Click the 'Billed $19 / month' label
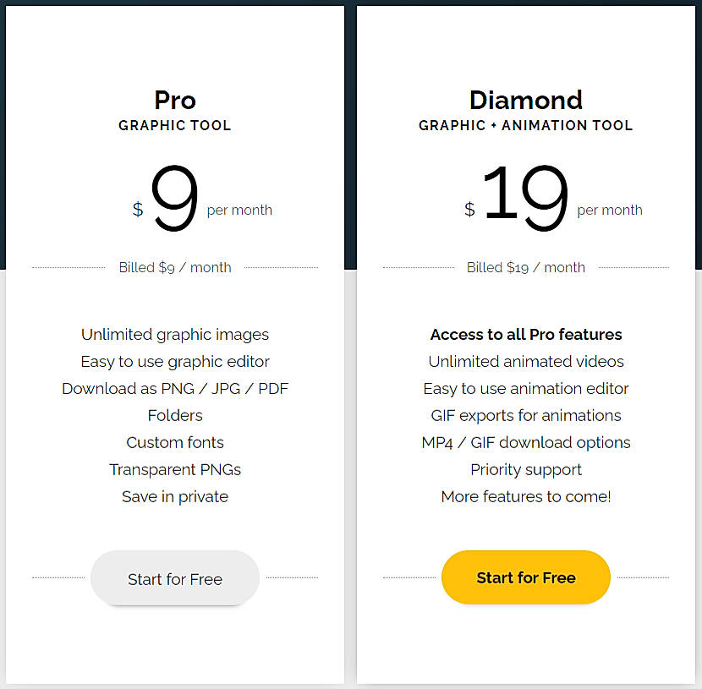This screenshot has width=702, height=689. 525,267
